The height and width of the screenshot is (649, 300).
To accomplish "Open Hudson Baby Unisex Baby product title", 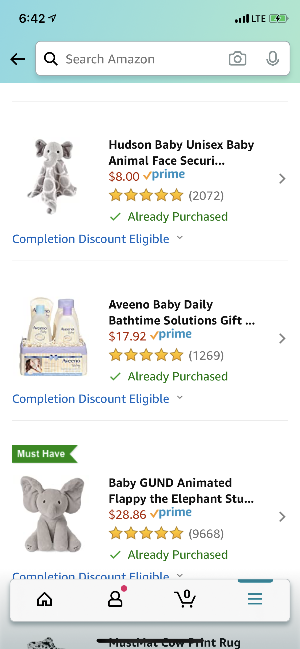I will [181, 152].
